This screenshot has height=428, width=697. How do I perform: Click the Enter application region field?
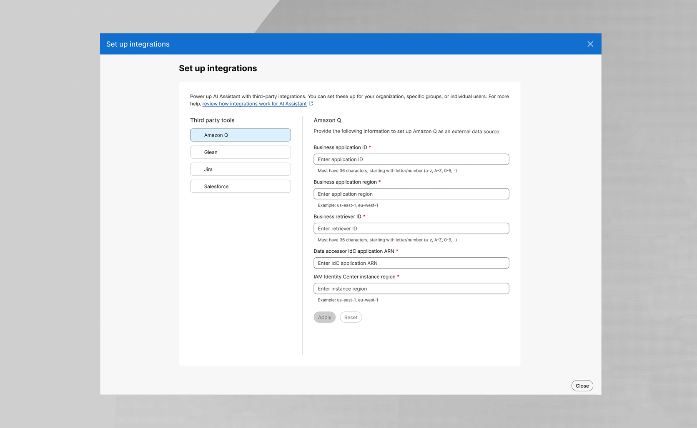pyautogui.click(x=411, y=194)
